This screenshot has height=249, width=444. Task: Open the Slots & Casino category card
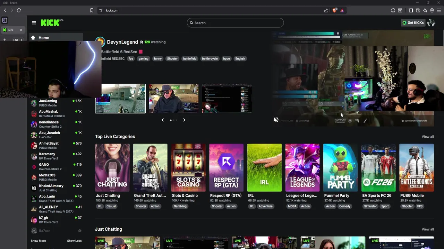click(x=188, y=168)
